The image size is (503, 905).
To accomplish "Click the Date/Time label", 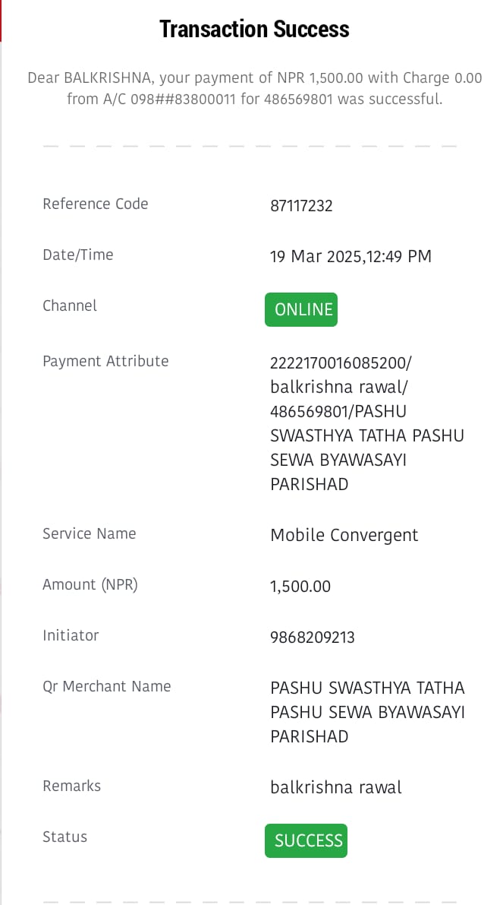I will pyautogui.click(x=78, y=255).
